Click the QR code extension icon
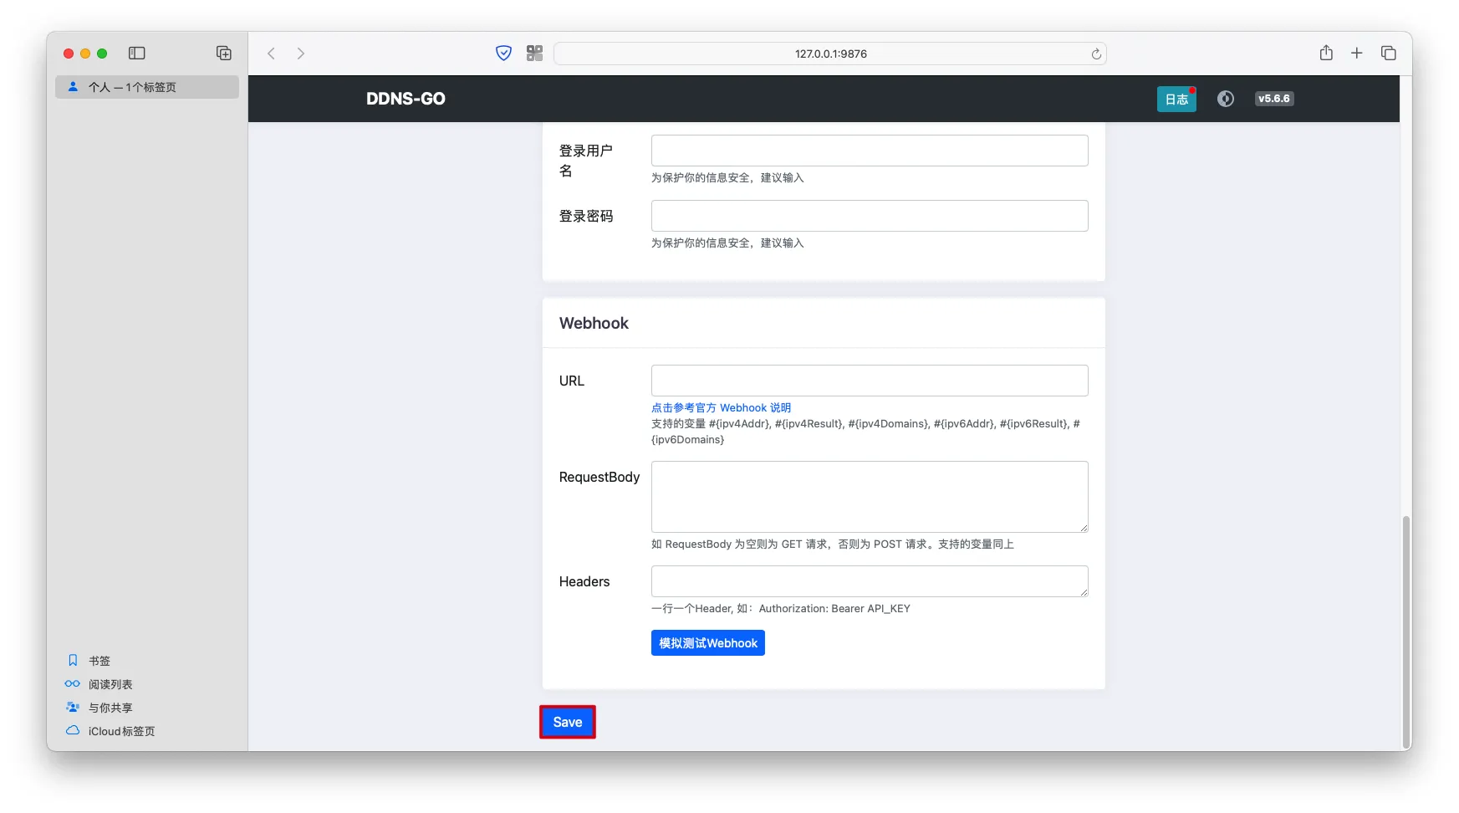Screen dimensions: 1459x813 (535, 54)
